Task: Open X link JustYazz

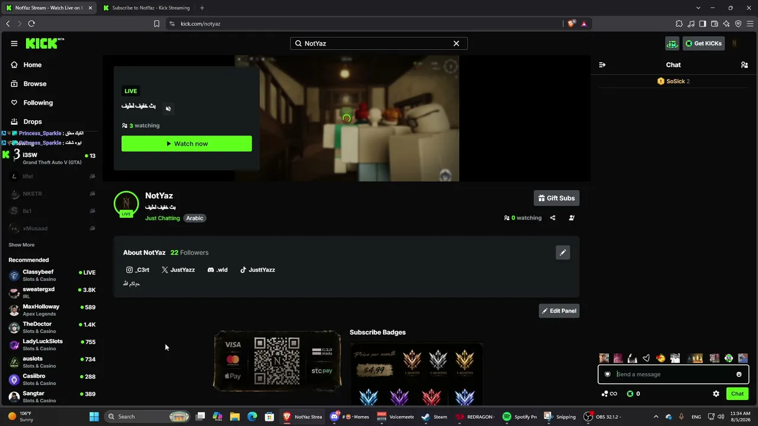Action: pos(178,270)
